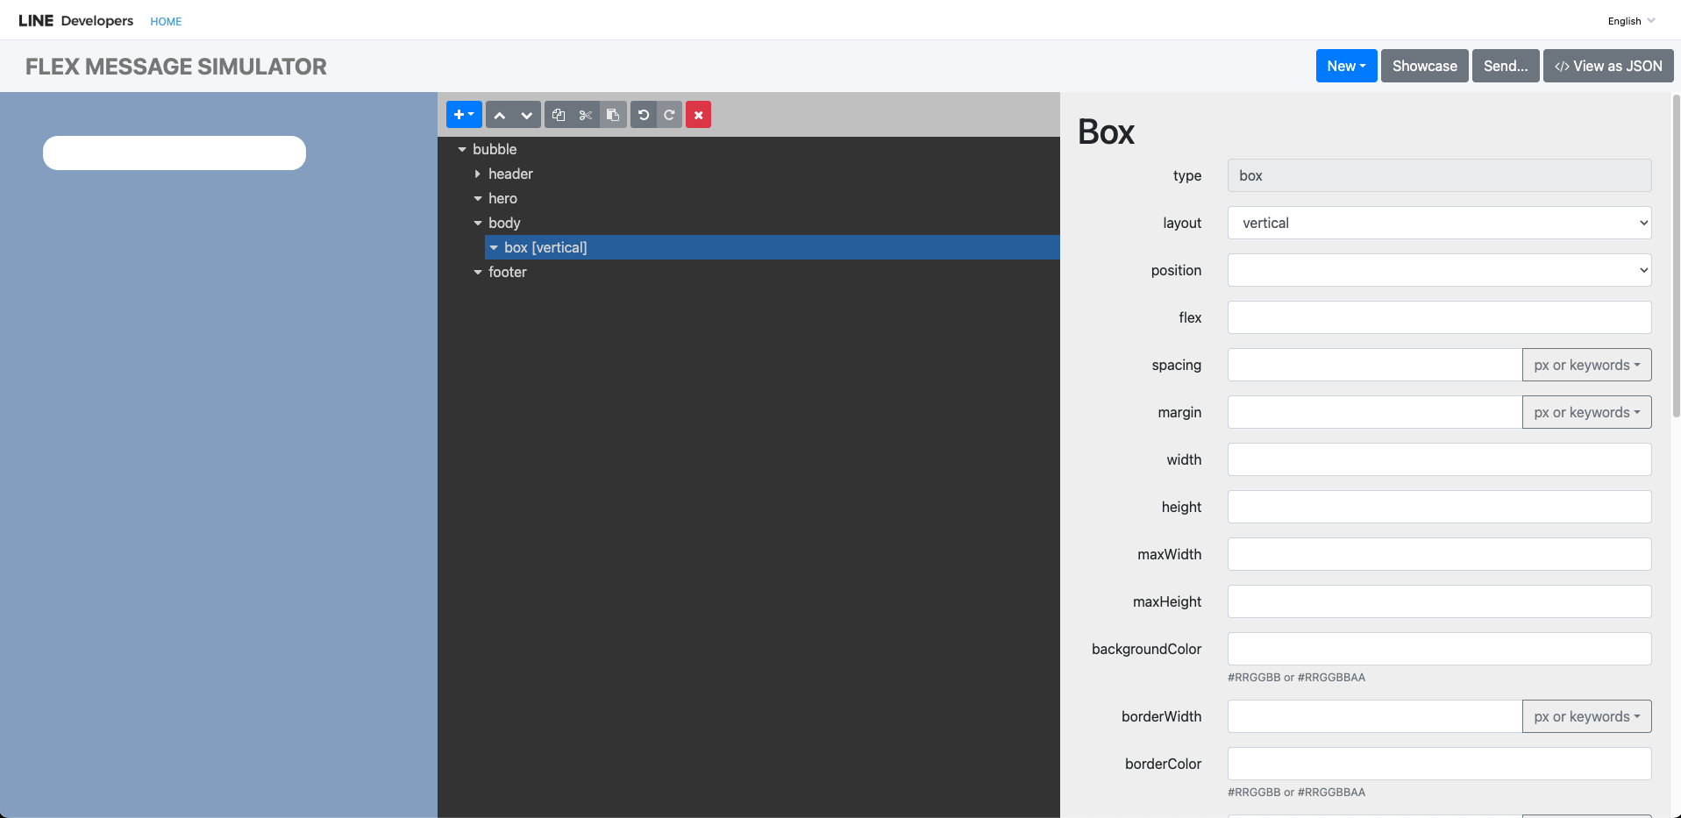1681x818 pixels.
Task: Click the Send... button
Action: 1506,66
